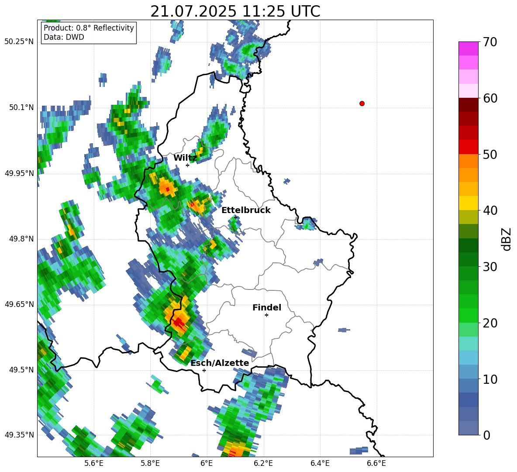The width and height of the screenshot is (517, 472).
Task: Click the 6.2°E longitude label
Action: point(263,463)
